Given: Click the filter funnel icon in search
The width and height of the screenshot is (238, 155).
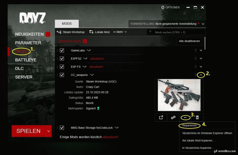Looking at the screenshot, I should tap(150, 32).
